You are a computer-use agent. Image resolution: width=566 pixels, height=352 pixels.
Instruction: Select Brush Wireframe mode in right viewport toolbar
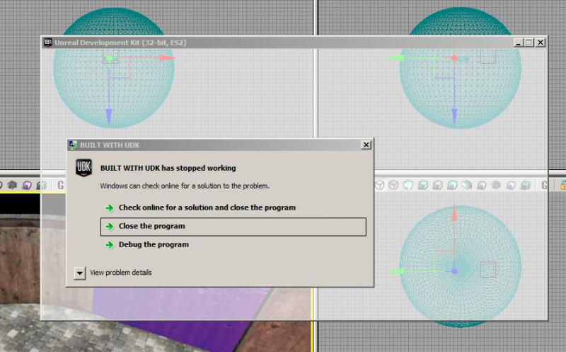pos(379,186)
